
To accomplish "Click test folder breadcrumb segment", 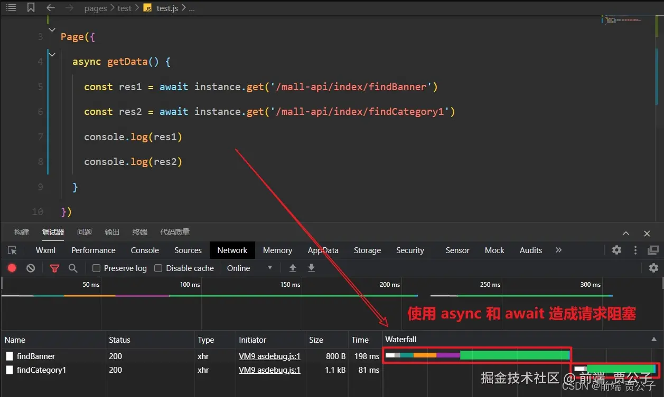I will (x=125, y=8).
